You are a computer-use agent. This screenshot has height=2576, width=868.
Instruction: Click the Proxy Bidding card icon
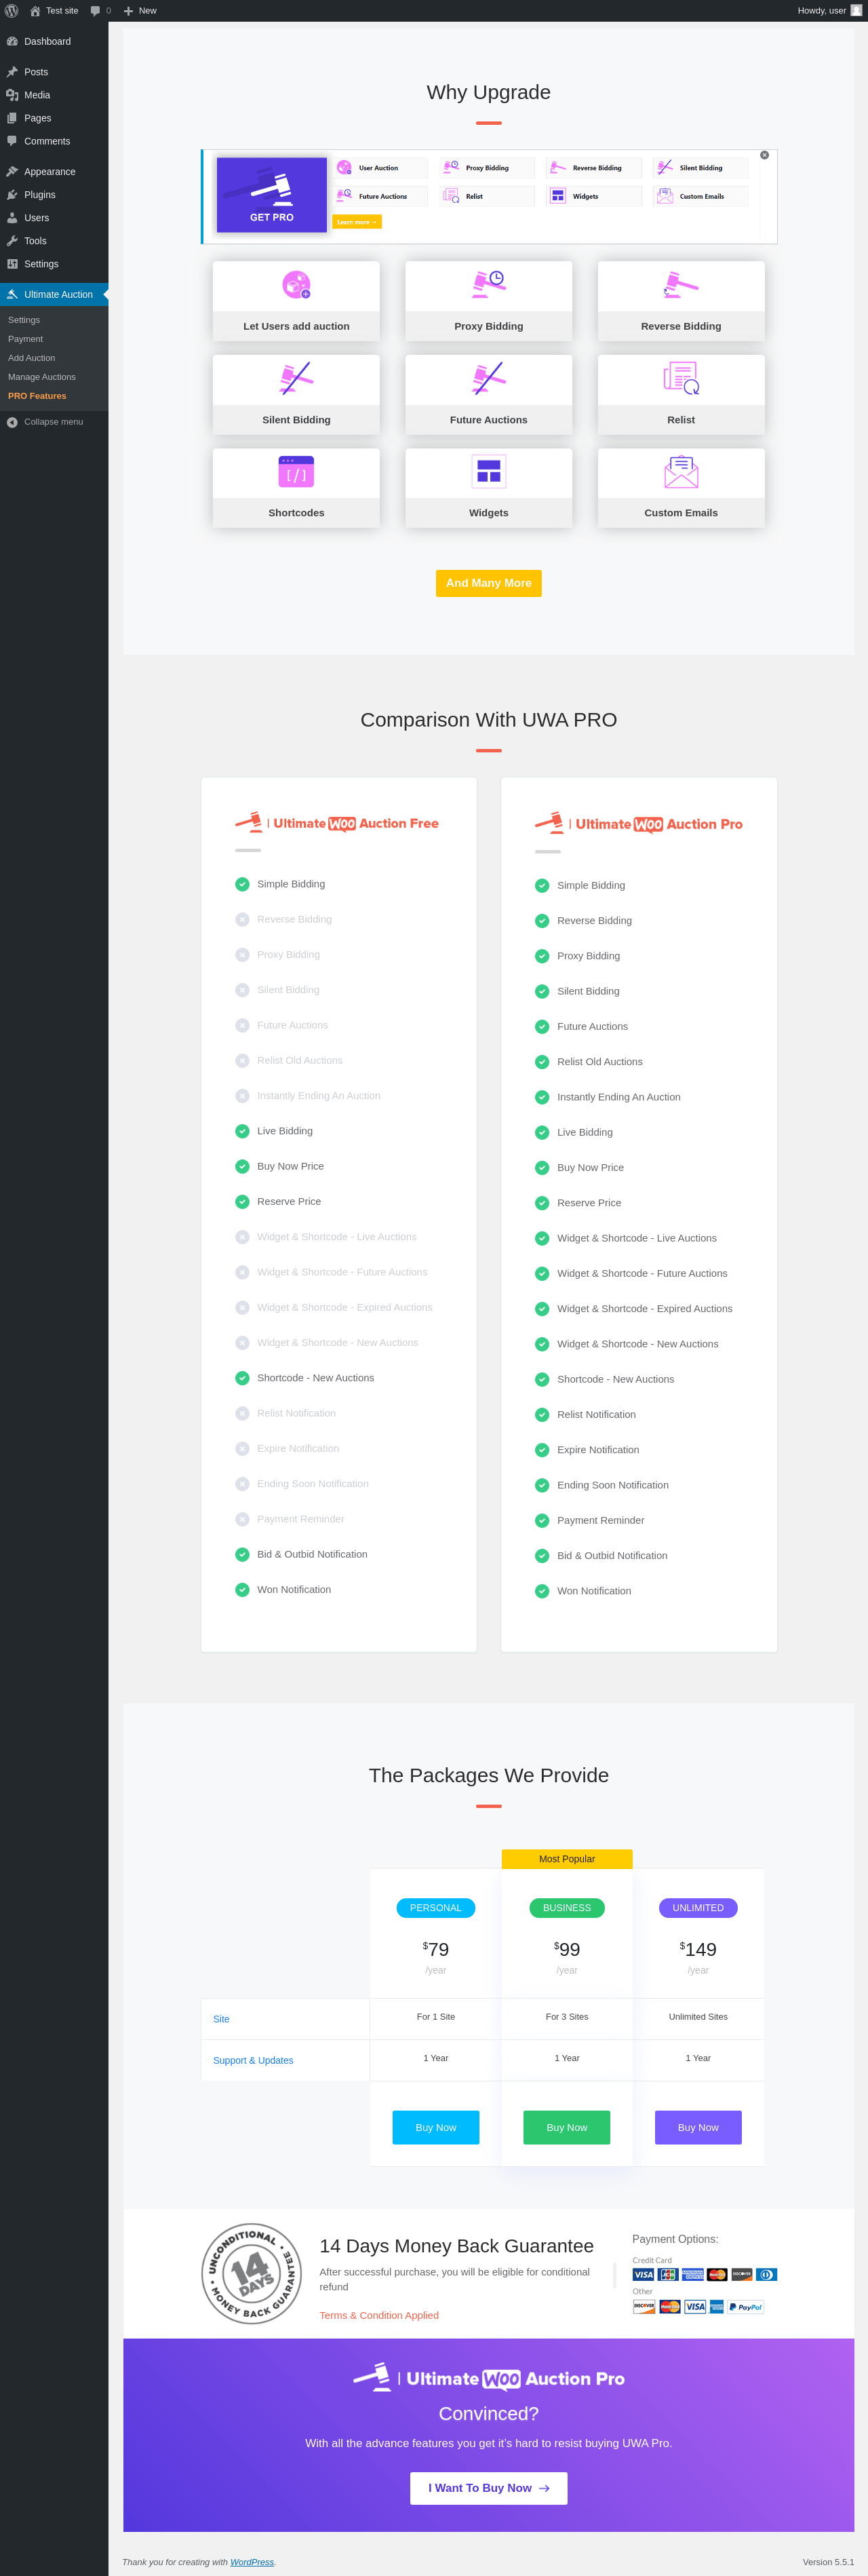(x=489, y=284)
